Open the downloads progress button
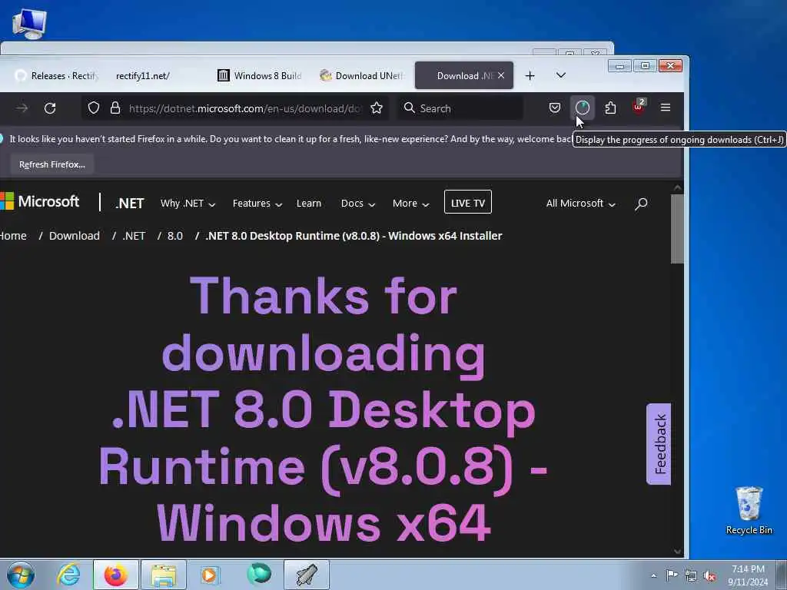Screen dimensions: 787x590 (583, 108)
